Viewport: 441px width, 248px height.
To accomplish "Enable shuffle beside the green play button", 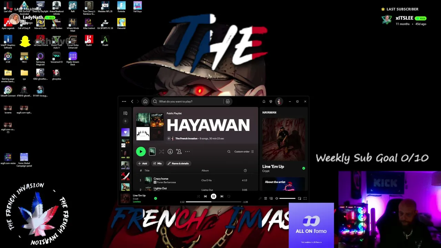I will click(161, 152).
